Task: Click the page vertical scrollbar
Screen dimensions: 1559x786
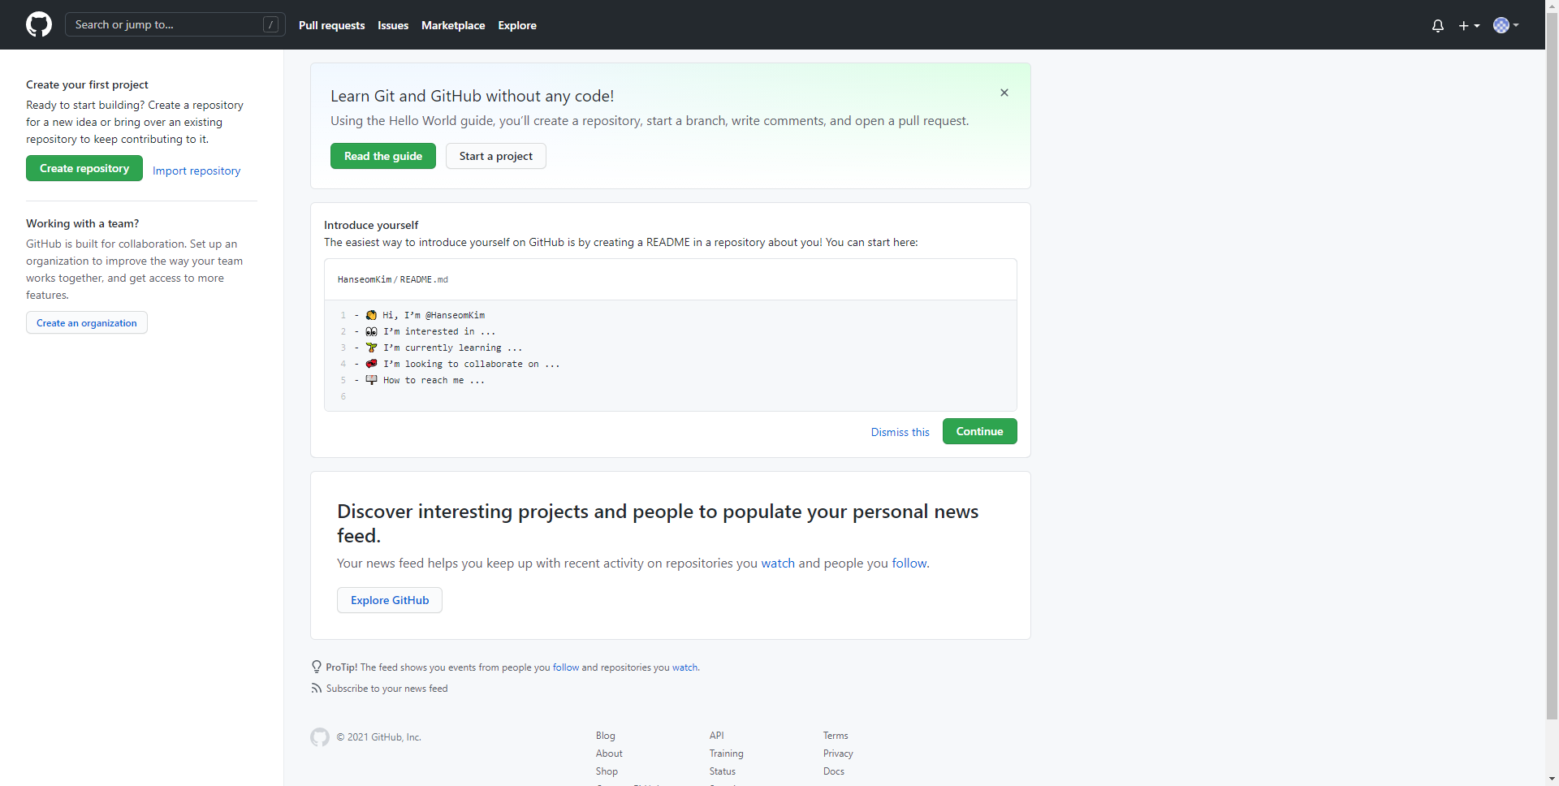Action: click(1552, 365)
